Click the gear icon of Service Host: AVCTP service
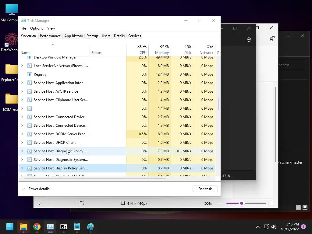The height and width of the screenshot is (234, 312). pos(30,91)
